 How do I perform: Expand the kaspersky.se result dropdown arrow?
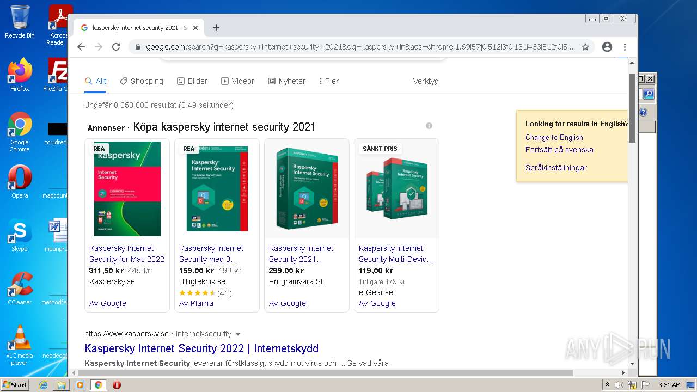coord(238,334)
